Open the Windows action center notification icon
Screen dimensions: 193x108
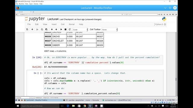click(x=163, y=106)
